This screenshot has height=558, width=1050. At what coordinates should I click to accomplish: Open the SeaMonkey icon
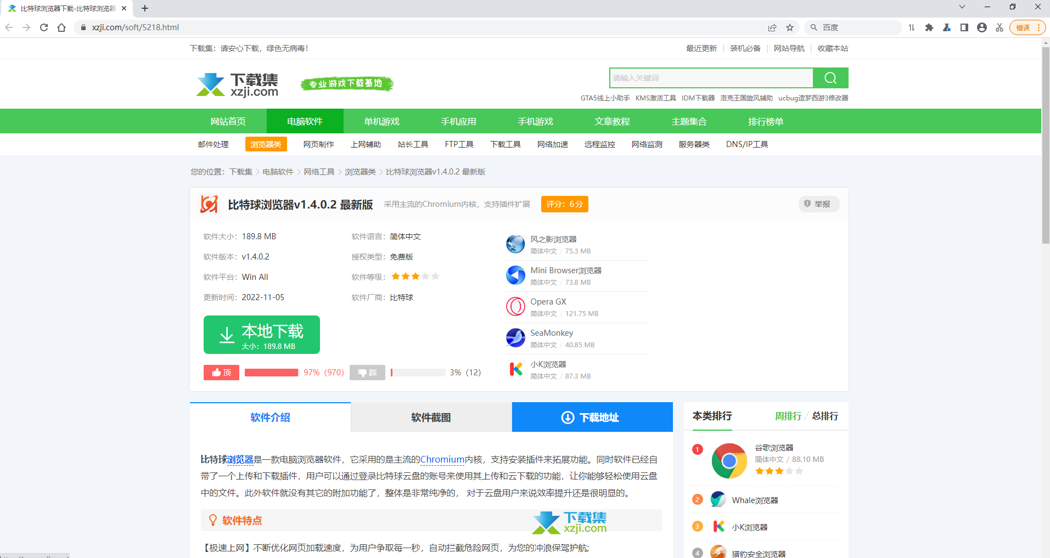click(515, 337)
